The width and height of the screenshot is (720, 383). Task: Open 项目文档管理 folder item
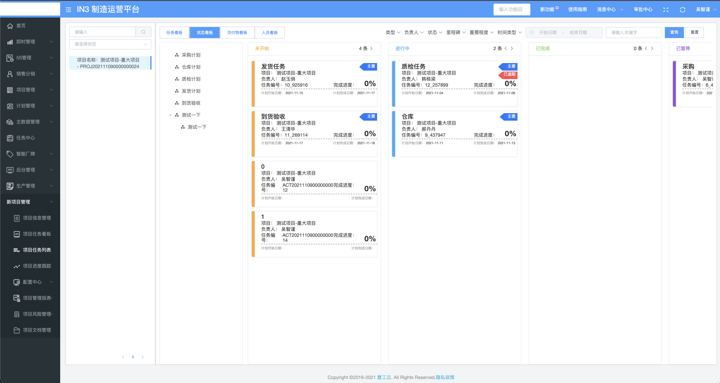point(37,330)
